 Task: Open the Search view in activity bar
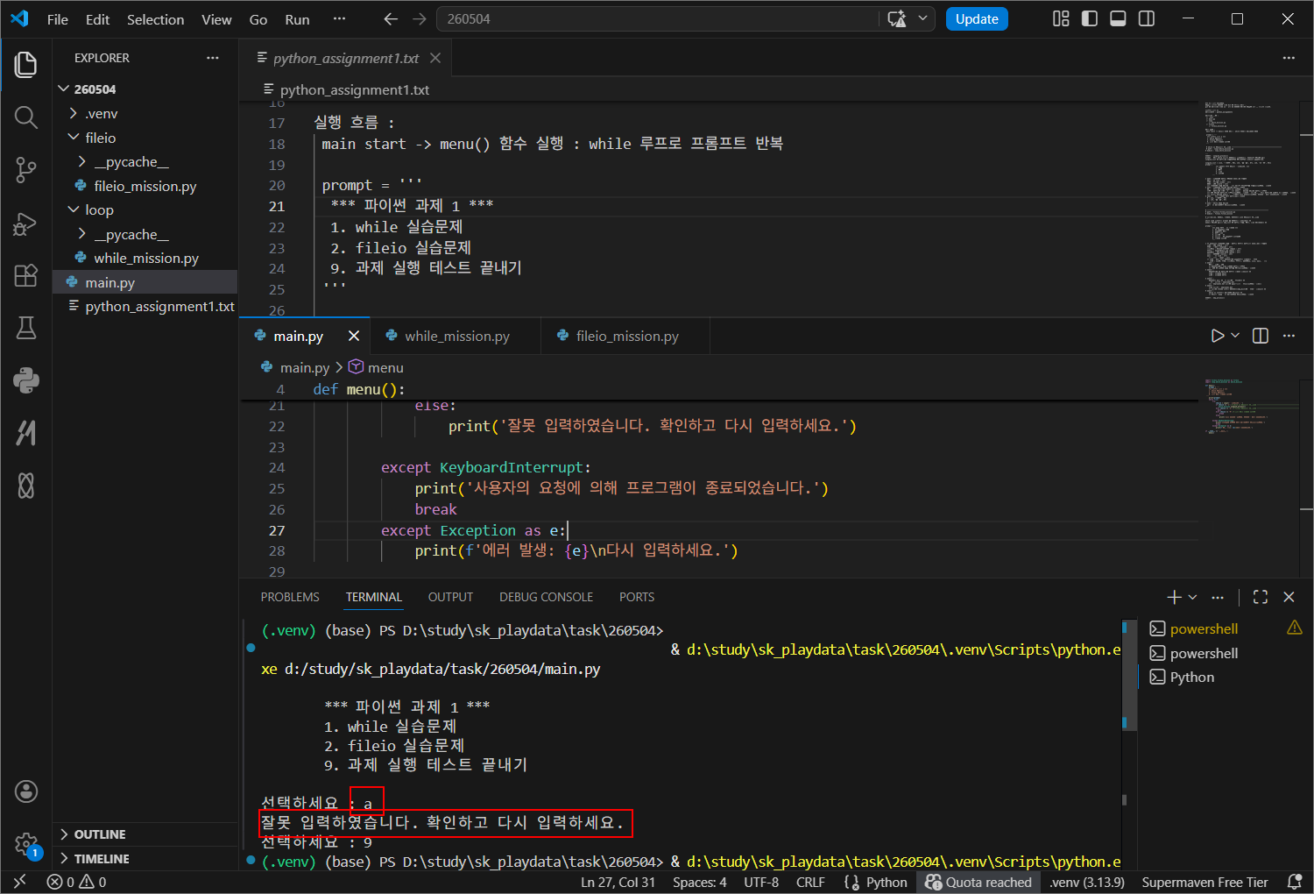[26, 117]
